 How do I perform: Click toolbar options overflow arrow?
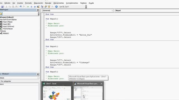point(86,7)
